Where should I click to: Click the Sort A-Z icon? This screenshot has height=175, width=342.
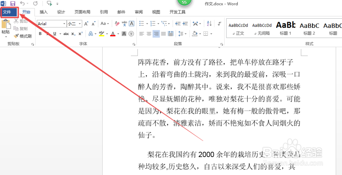209,23
